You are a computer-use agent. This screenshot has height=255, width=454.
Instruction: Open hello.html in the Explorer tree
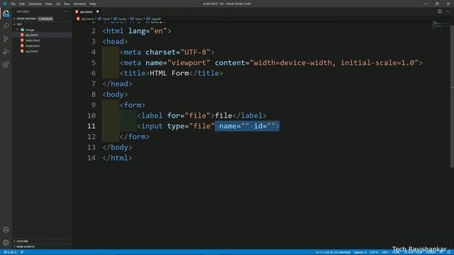[x=33, y=40]
